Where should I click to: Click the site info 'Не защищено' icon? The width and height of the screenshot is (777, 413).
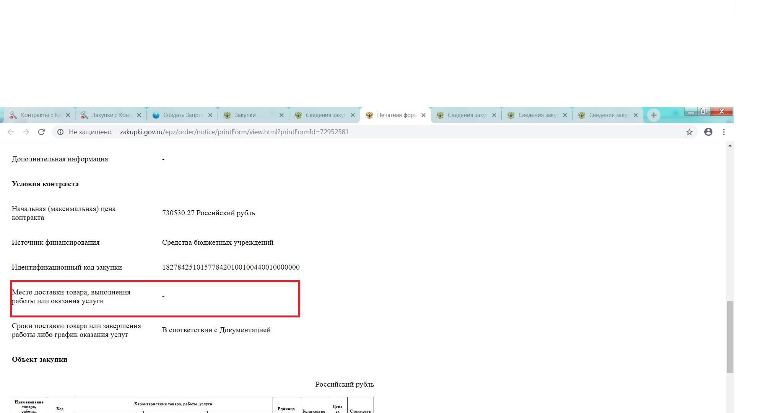[x=60, y=132]
